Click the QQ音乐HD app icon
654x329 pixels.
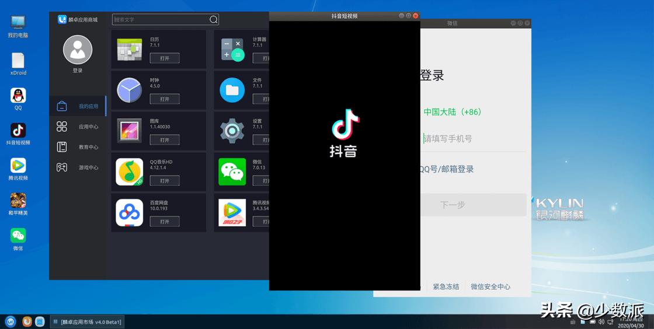coord(129,172)
